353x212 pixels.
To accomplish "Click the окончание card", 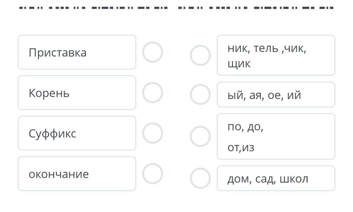I will (x=77, y=174).
